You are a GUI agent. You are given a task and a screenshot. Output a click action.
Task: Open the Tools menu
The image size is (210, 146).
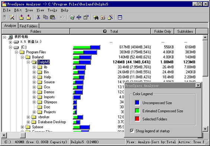click(x=52, y=10)
